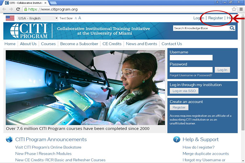This screenshot has width=245, height=163.
Task: Open How do I register? link
Action: [199, 147]
